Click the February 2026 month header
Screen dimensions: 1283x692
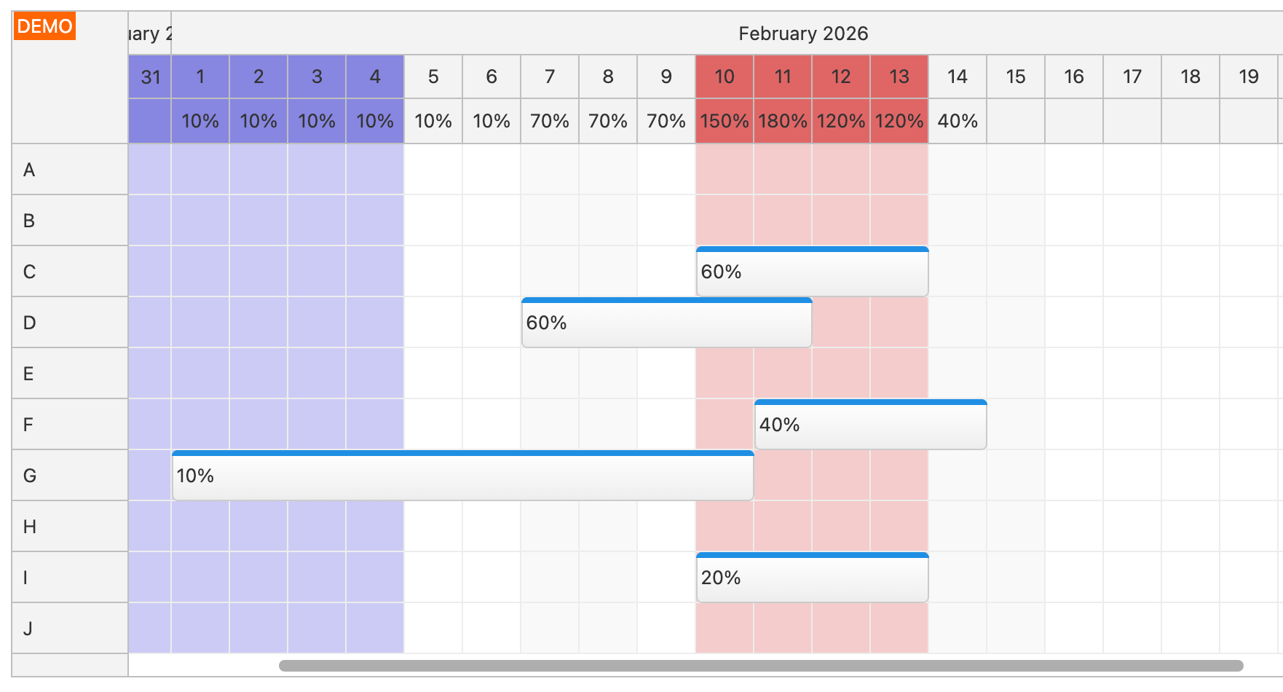point(803,34)
